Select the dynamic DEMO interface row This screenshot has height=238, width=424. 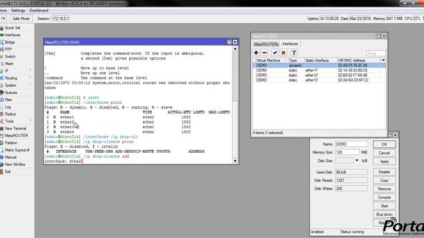point(319,65)
